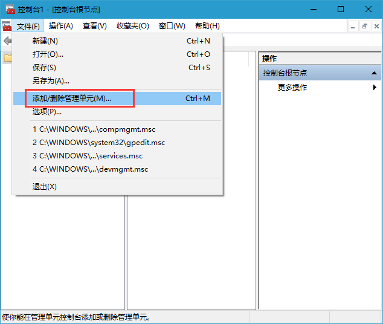The width and height of the screenshot is (383, 324).
Task: Close the inner console child window
Action: pyautogui.click(x=375, y=26)
